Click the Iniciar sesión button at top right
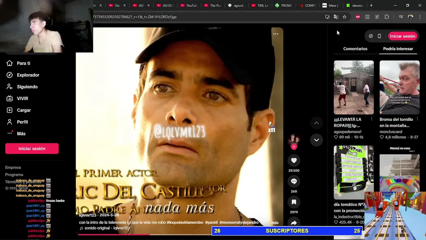This screenshot has width=426, height=240. (402, 36)
